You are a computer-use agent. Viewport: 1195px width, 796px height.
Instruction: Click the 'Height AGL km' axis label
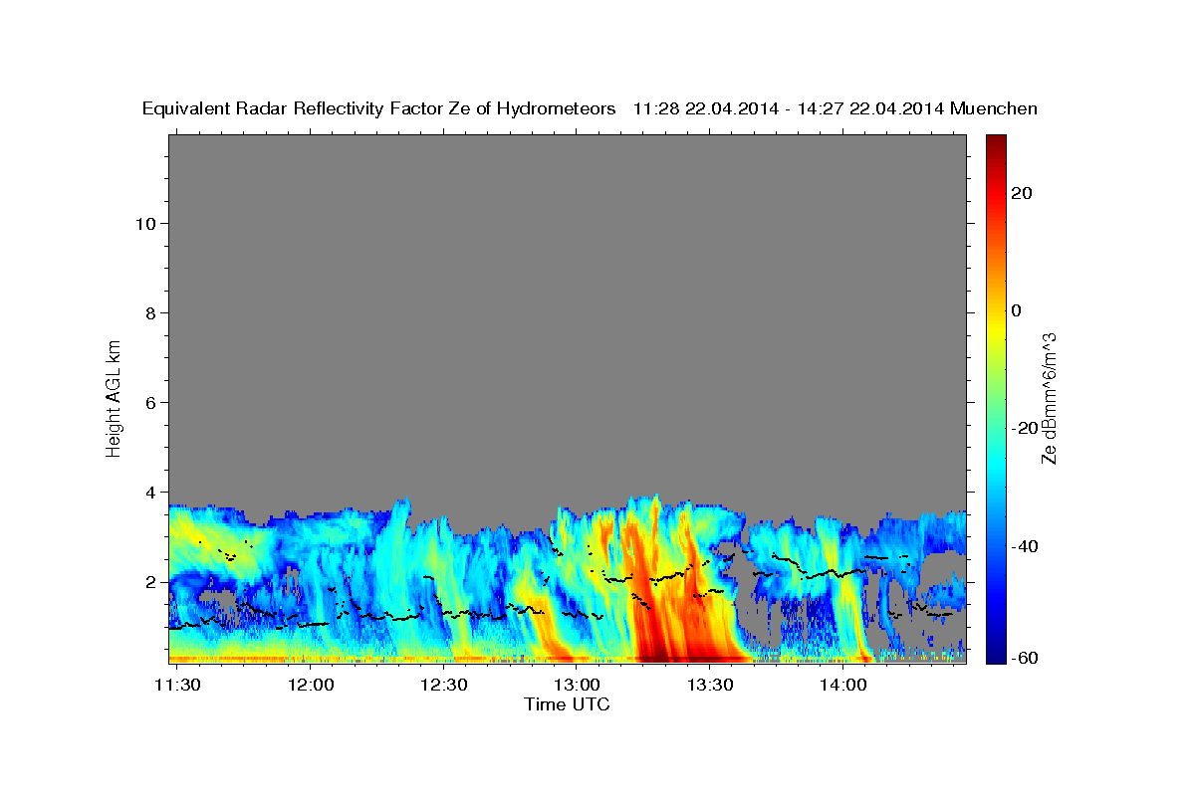tap(115, 397)
